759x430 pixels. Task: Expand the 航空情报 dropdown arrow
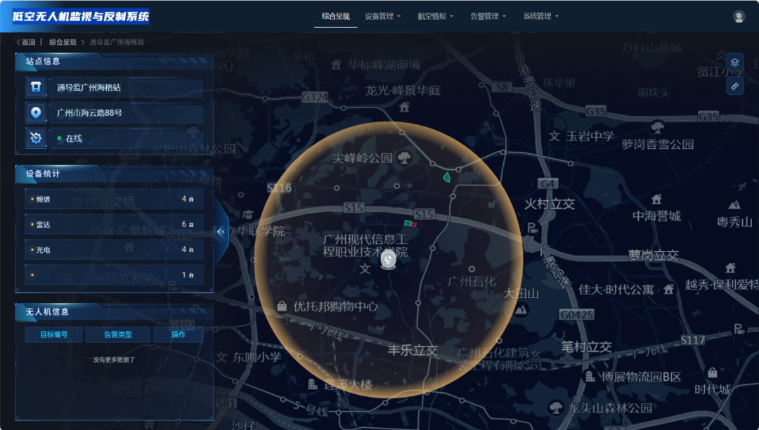click(452, 16)
